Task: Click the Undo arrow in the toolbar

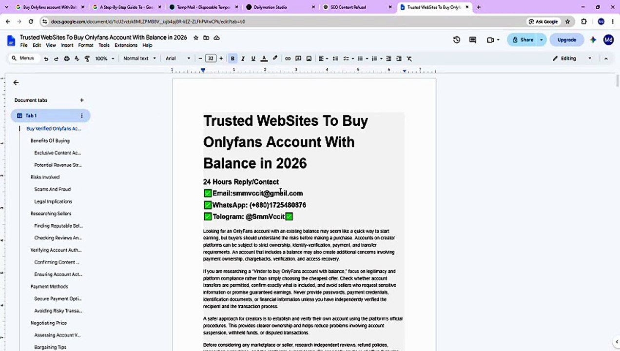Action: [x=46, y=58]
